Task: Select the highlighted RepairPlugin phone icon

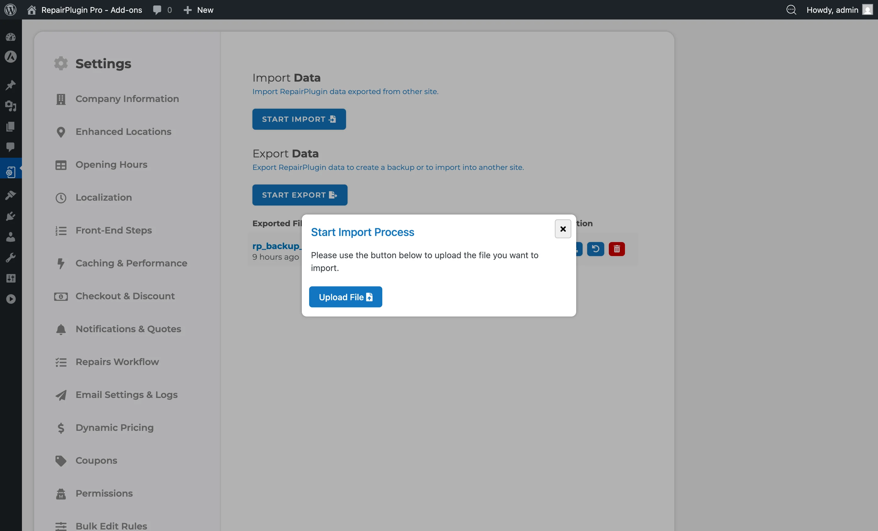Action: coord(11,172)
